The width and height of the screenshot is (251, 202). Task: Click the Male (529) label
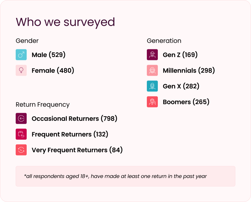pos(48,55)
